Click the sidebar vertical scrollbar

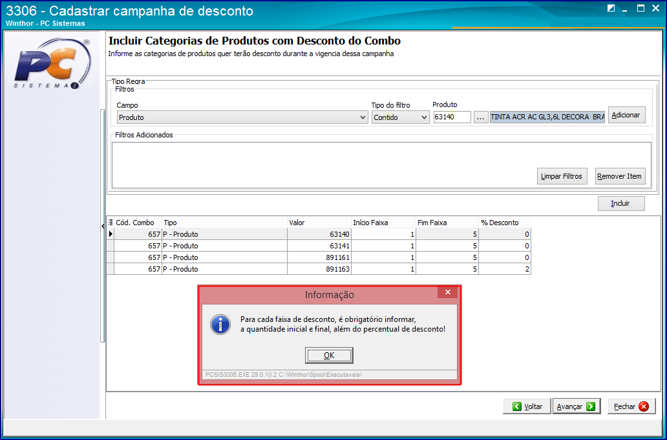pyautogui.click(x=102, y=226)
